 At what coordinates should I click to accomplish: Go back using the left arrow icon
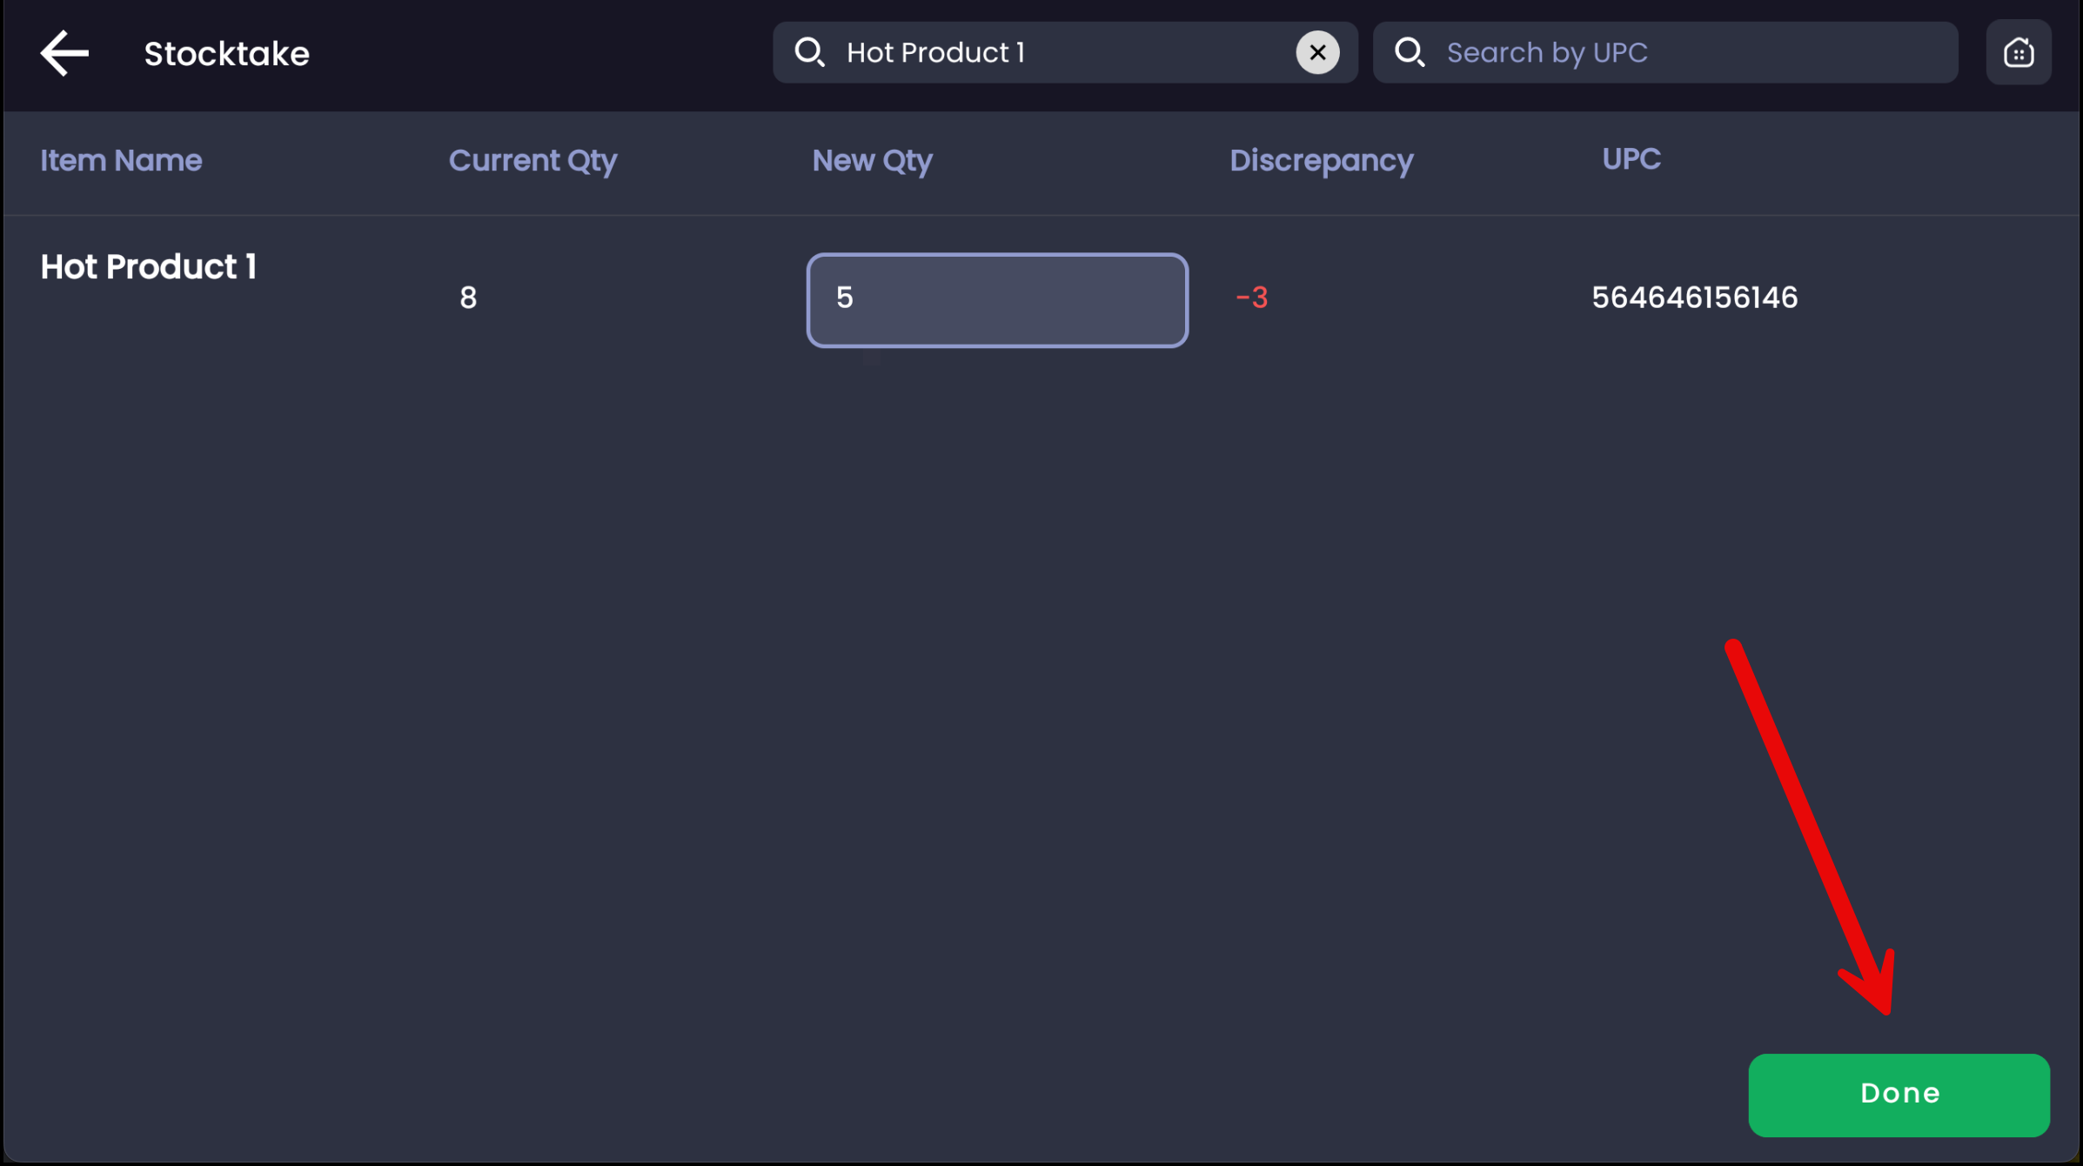(64, 53)
